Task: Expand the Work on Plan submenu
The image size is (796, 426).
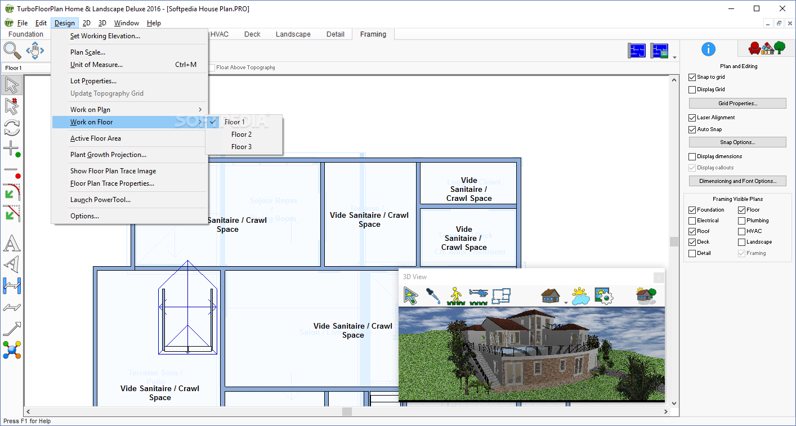Action: click(129, 110)
